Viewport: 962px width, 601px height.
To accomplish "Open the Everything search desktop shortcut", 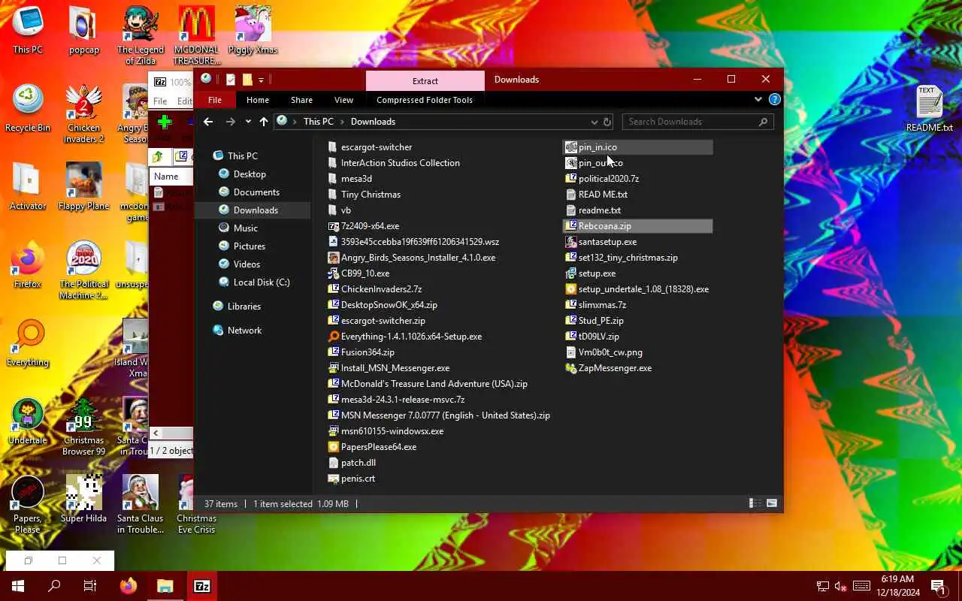I will [x=28, y=343].
